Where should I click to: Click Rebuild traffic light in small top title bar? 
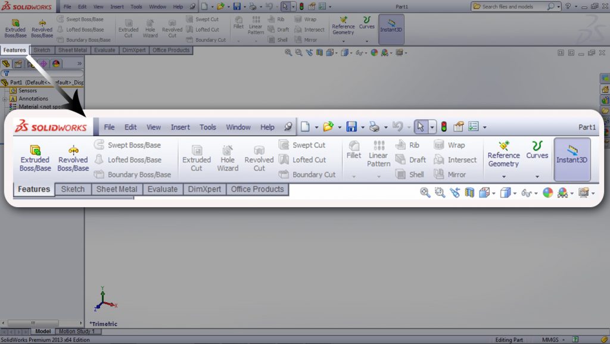click(301, 7)
